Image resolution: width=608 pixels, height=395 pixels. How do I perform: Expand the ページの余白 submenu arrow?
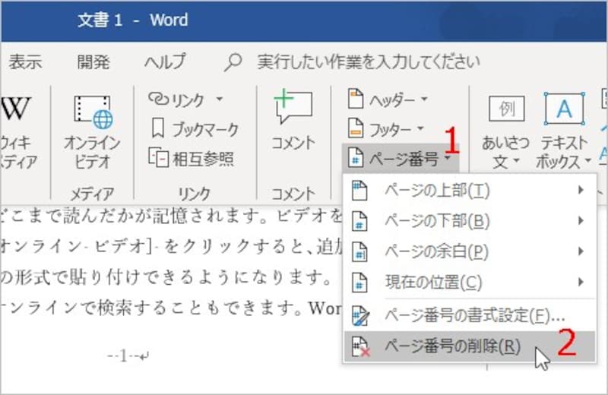tap(581, 251)
